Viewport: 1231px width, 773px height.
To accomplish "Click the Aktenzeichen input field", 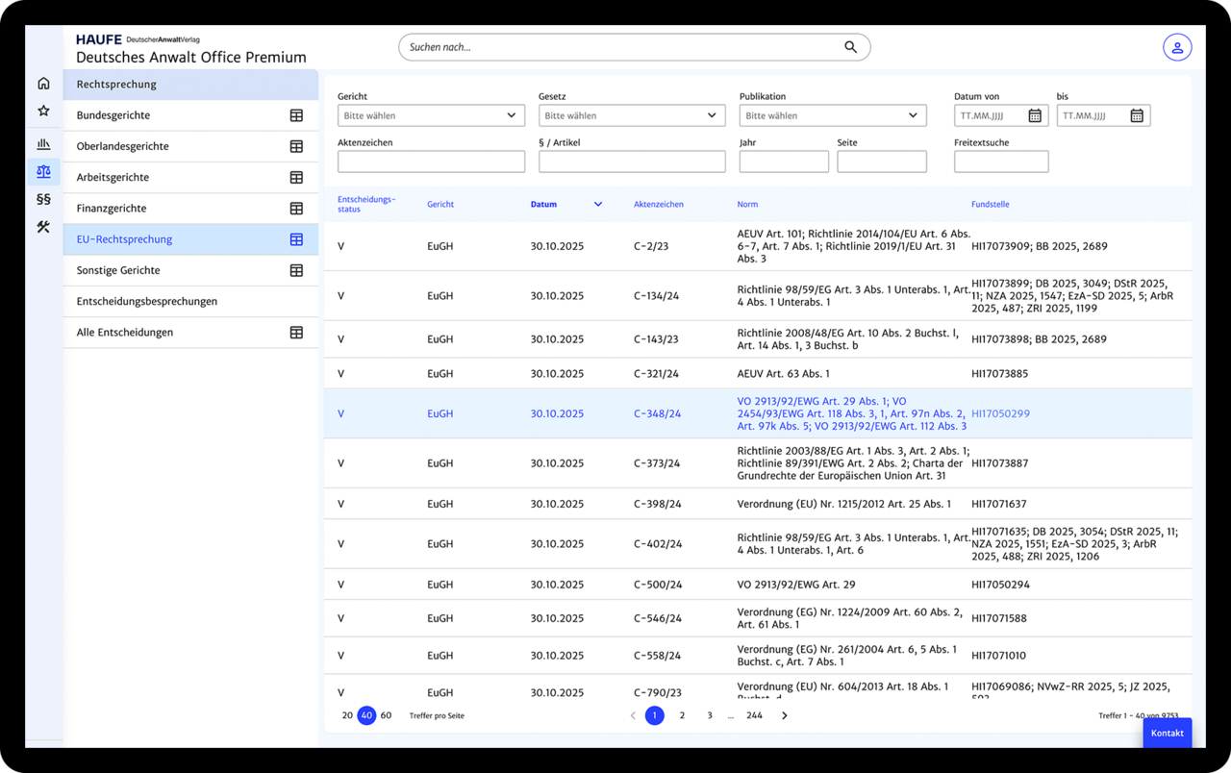I will point(431,162).
